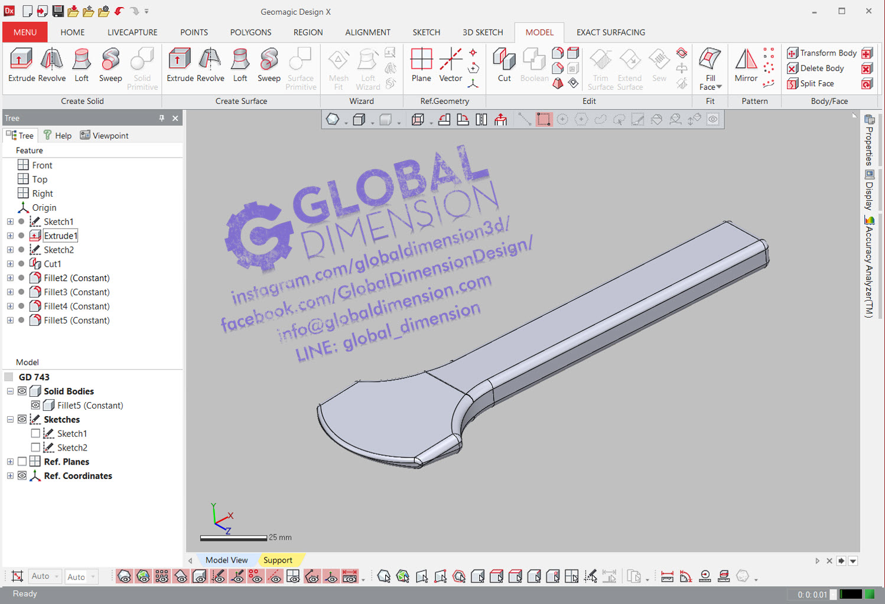Open the Mesh Fit wizard
This screenshot has width=885, height=604.
click(x=338, y=67)
